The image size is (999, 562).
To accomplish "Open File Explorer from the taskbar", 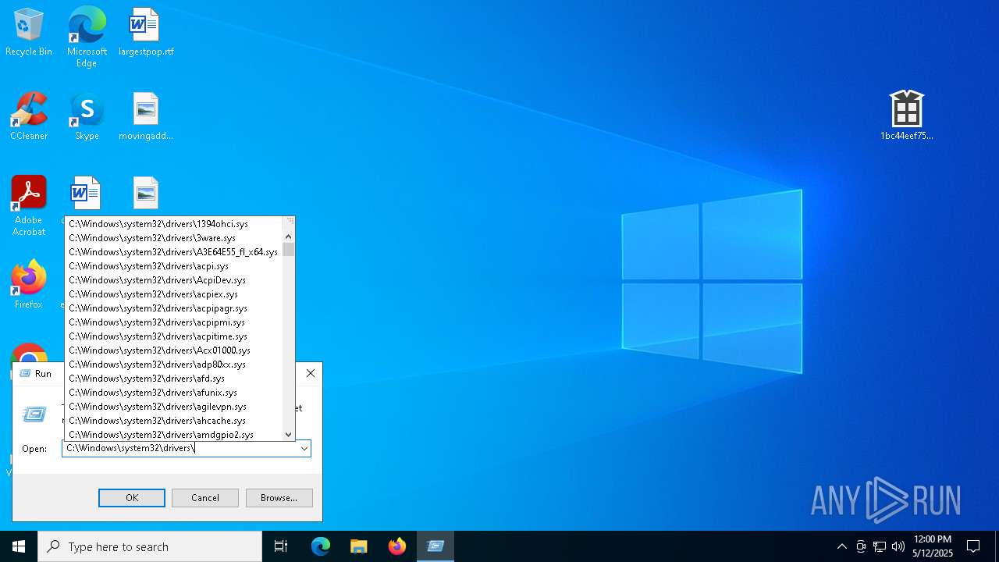I will [359, 546].
